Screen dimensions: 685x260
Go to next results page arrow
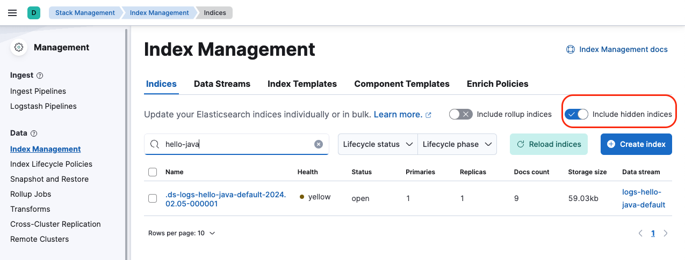(x=666, y=233)
